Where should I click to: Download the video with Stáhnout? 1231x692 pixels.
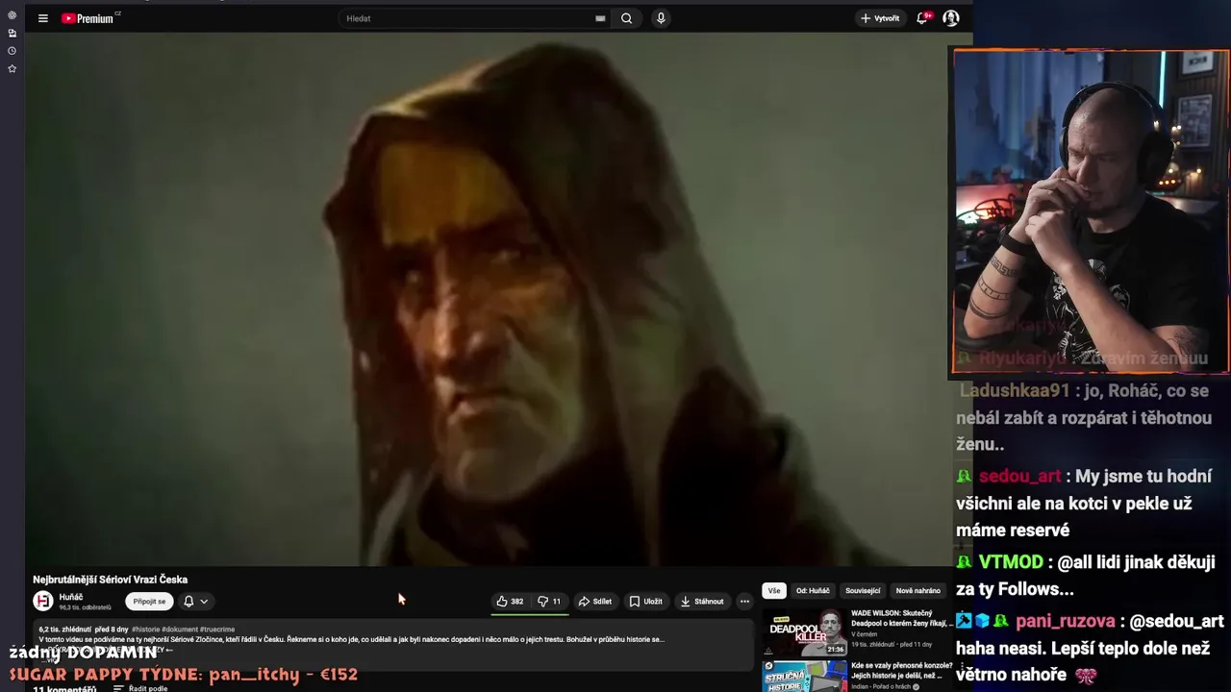point(702,602)
